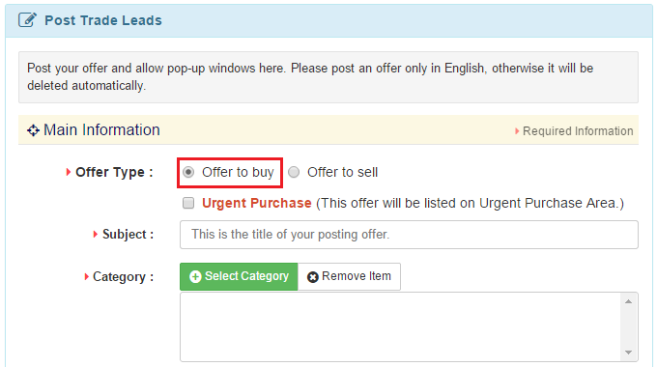Click the Required Information arrow marker
The width and height of the screenshot is (657, 367).
[517, 131]
